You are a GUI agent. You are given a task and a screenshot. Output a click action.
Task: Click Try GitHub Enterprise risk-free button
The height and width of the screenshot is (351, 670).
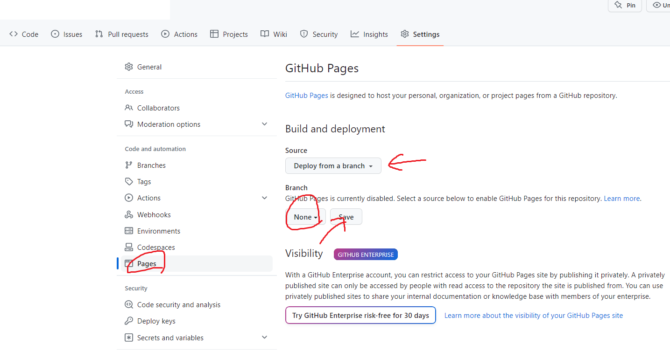click(x=360, y=315)
